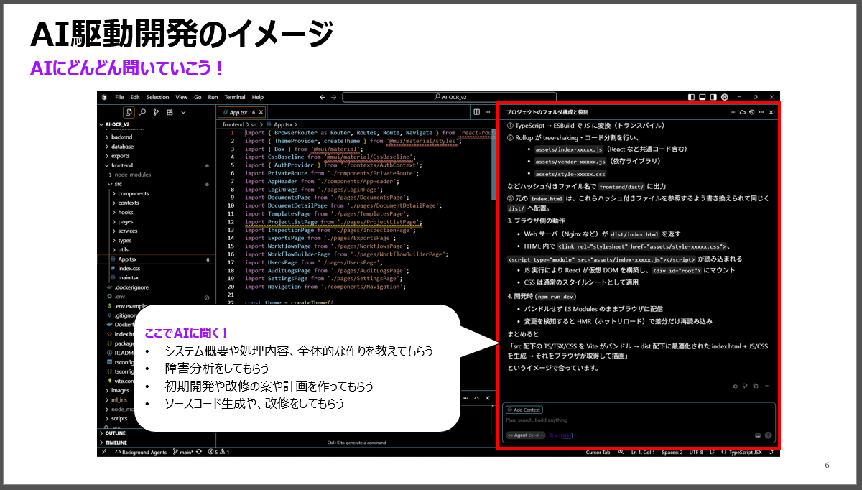Go forward with the right arrow

334,97
